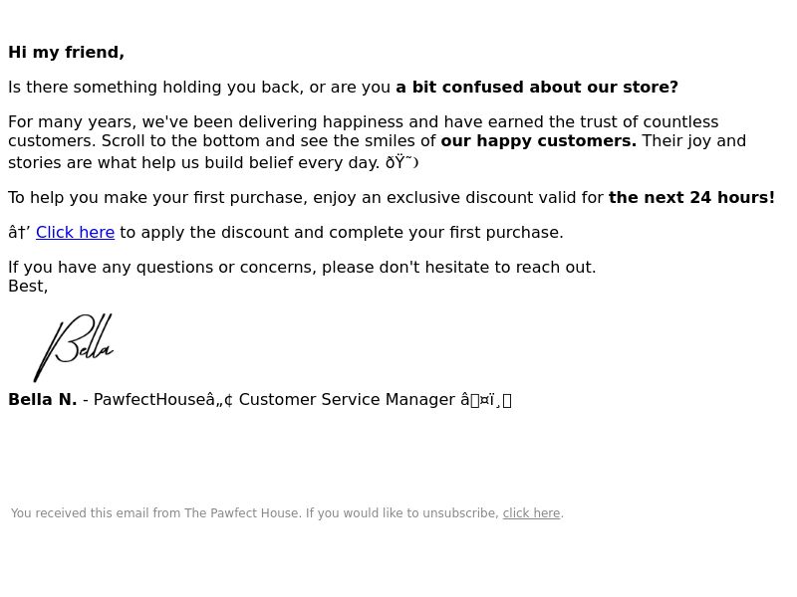The image size is (797, 597).
Task: Click bold text 'the next 24 hours!'
Action: click(x=691, y=197)
